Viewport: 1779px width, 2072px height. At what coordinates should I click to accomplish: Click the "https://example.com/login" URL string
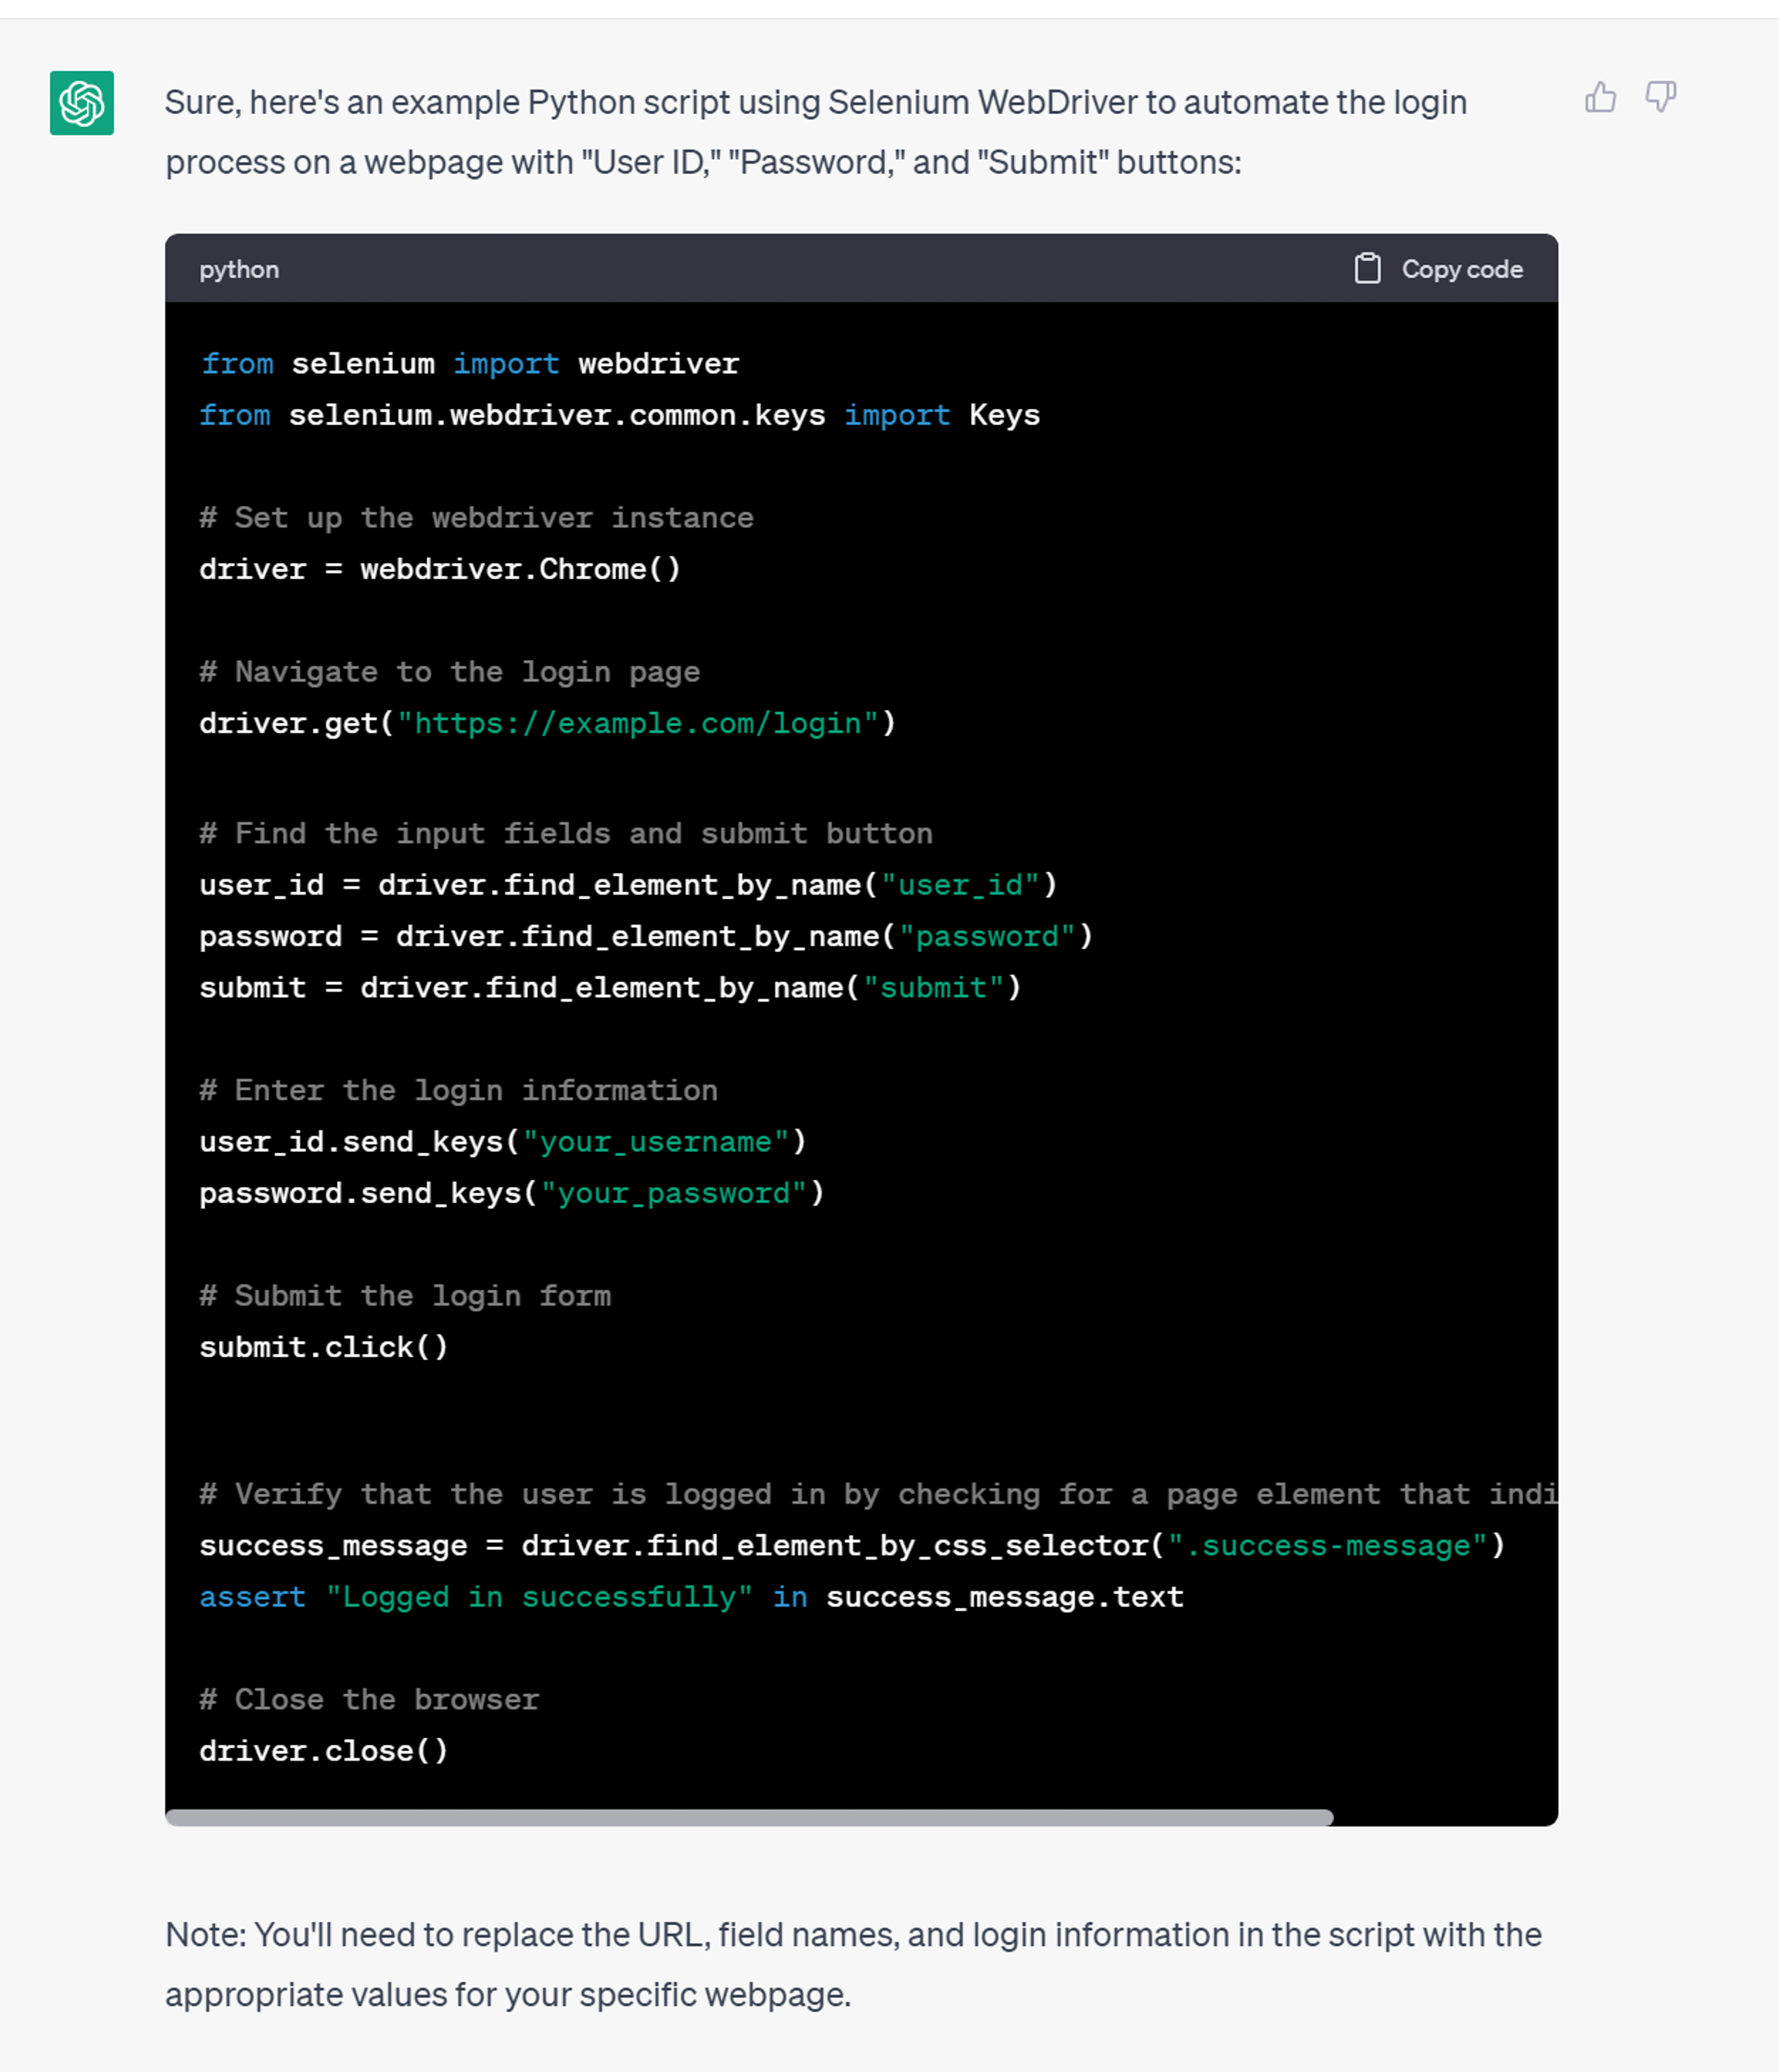pyautogui.click(x=637, y=723)
